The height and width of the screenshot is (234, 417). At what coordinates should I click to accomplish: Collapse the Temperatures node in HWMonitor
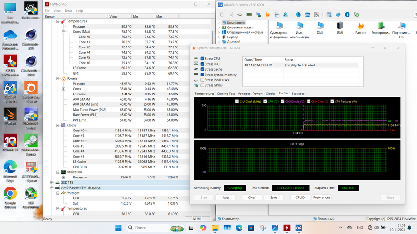pos(58,21)
